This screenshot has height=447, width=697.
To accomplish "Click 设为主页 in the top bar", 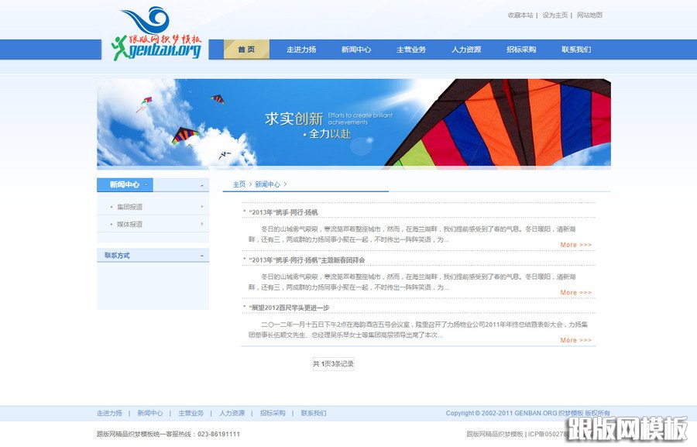I will (555, 14).
